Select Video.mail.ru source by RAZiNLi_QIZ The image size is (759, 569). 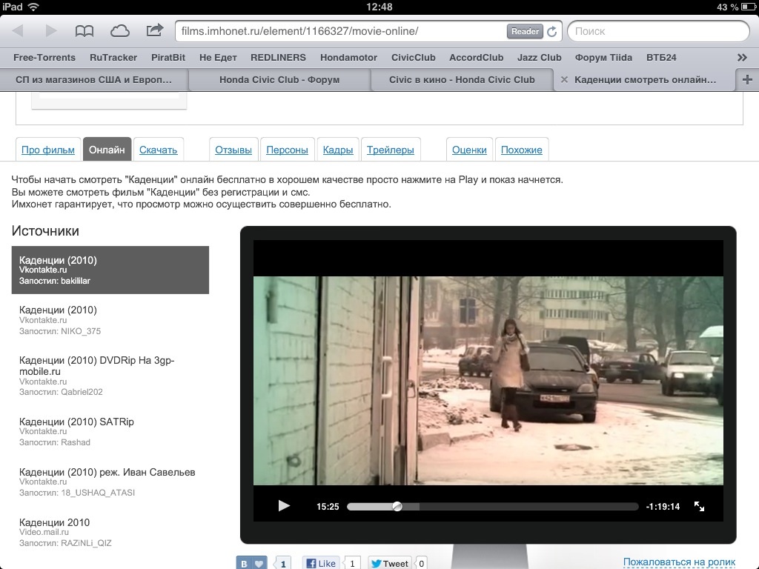tap(110, 532)
